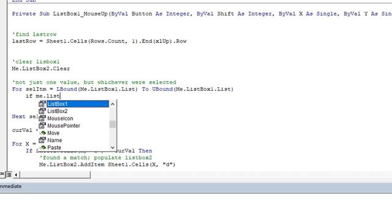Image resolution: width=392 pixels, height=221 pixels.
Task: Click the "'found a match" comment line
Action: point(96,158)
